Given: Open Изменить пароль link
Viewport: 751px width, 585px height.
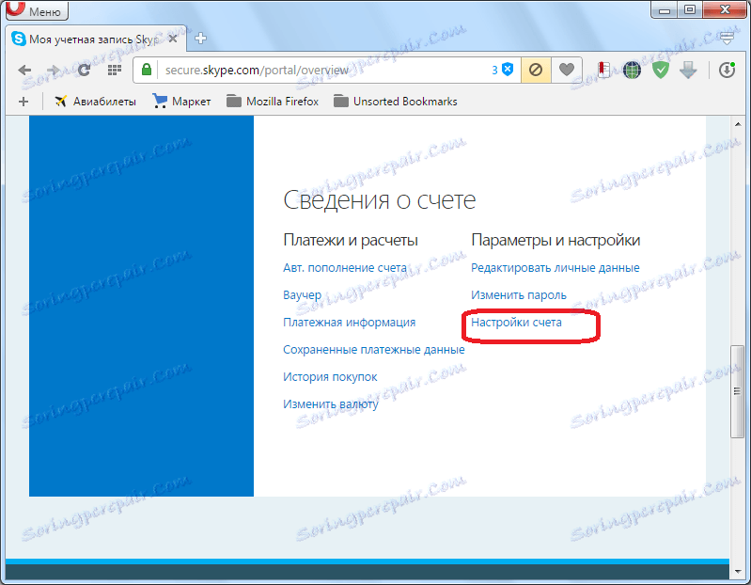Looking at the screenshot, I should click(x=519, y=295).
